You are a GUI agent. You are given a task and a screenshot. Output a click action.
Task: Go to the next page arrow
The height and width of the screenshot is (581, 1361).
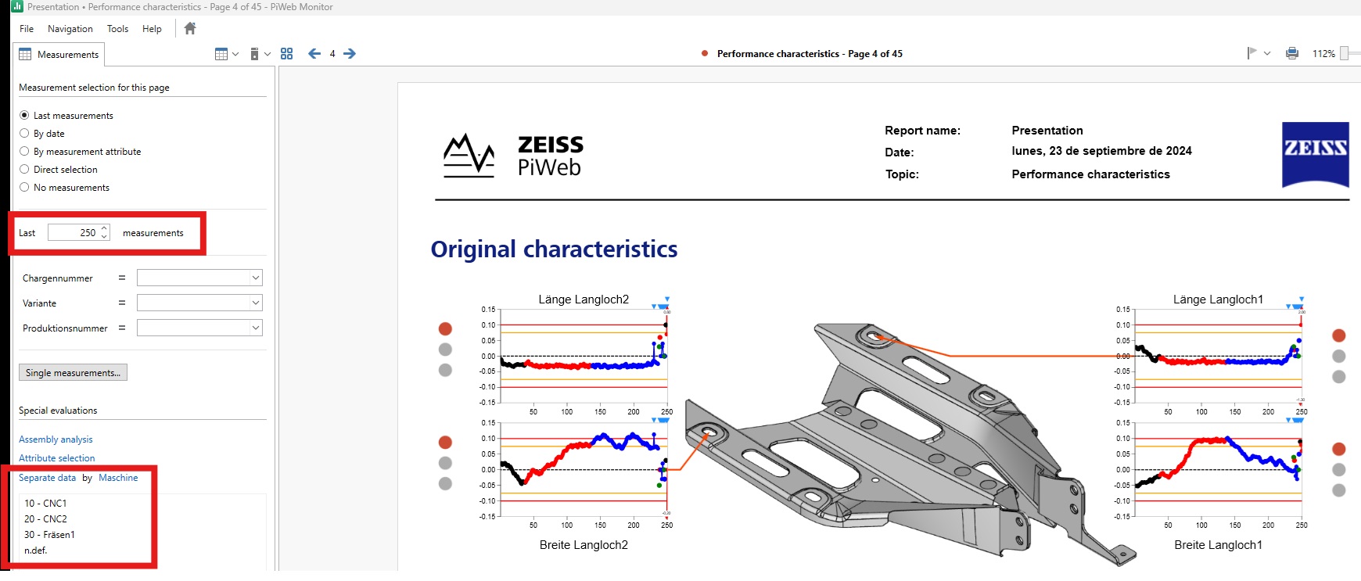pos(350,54)
